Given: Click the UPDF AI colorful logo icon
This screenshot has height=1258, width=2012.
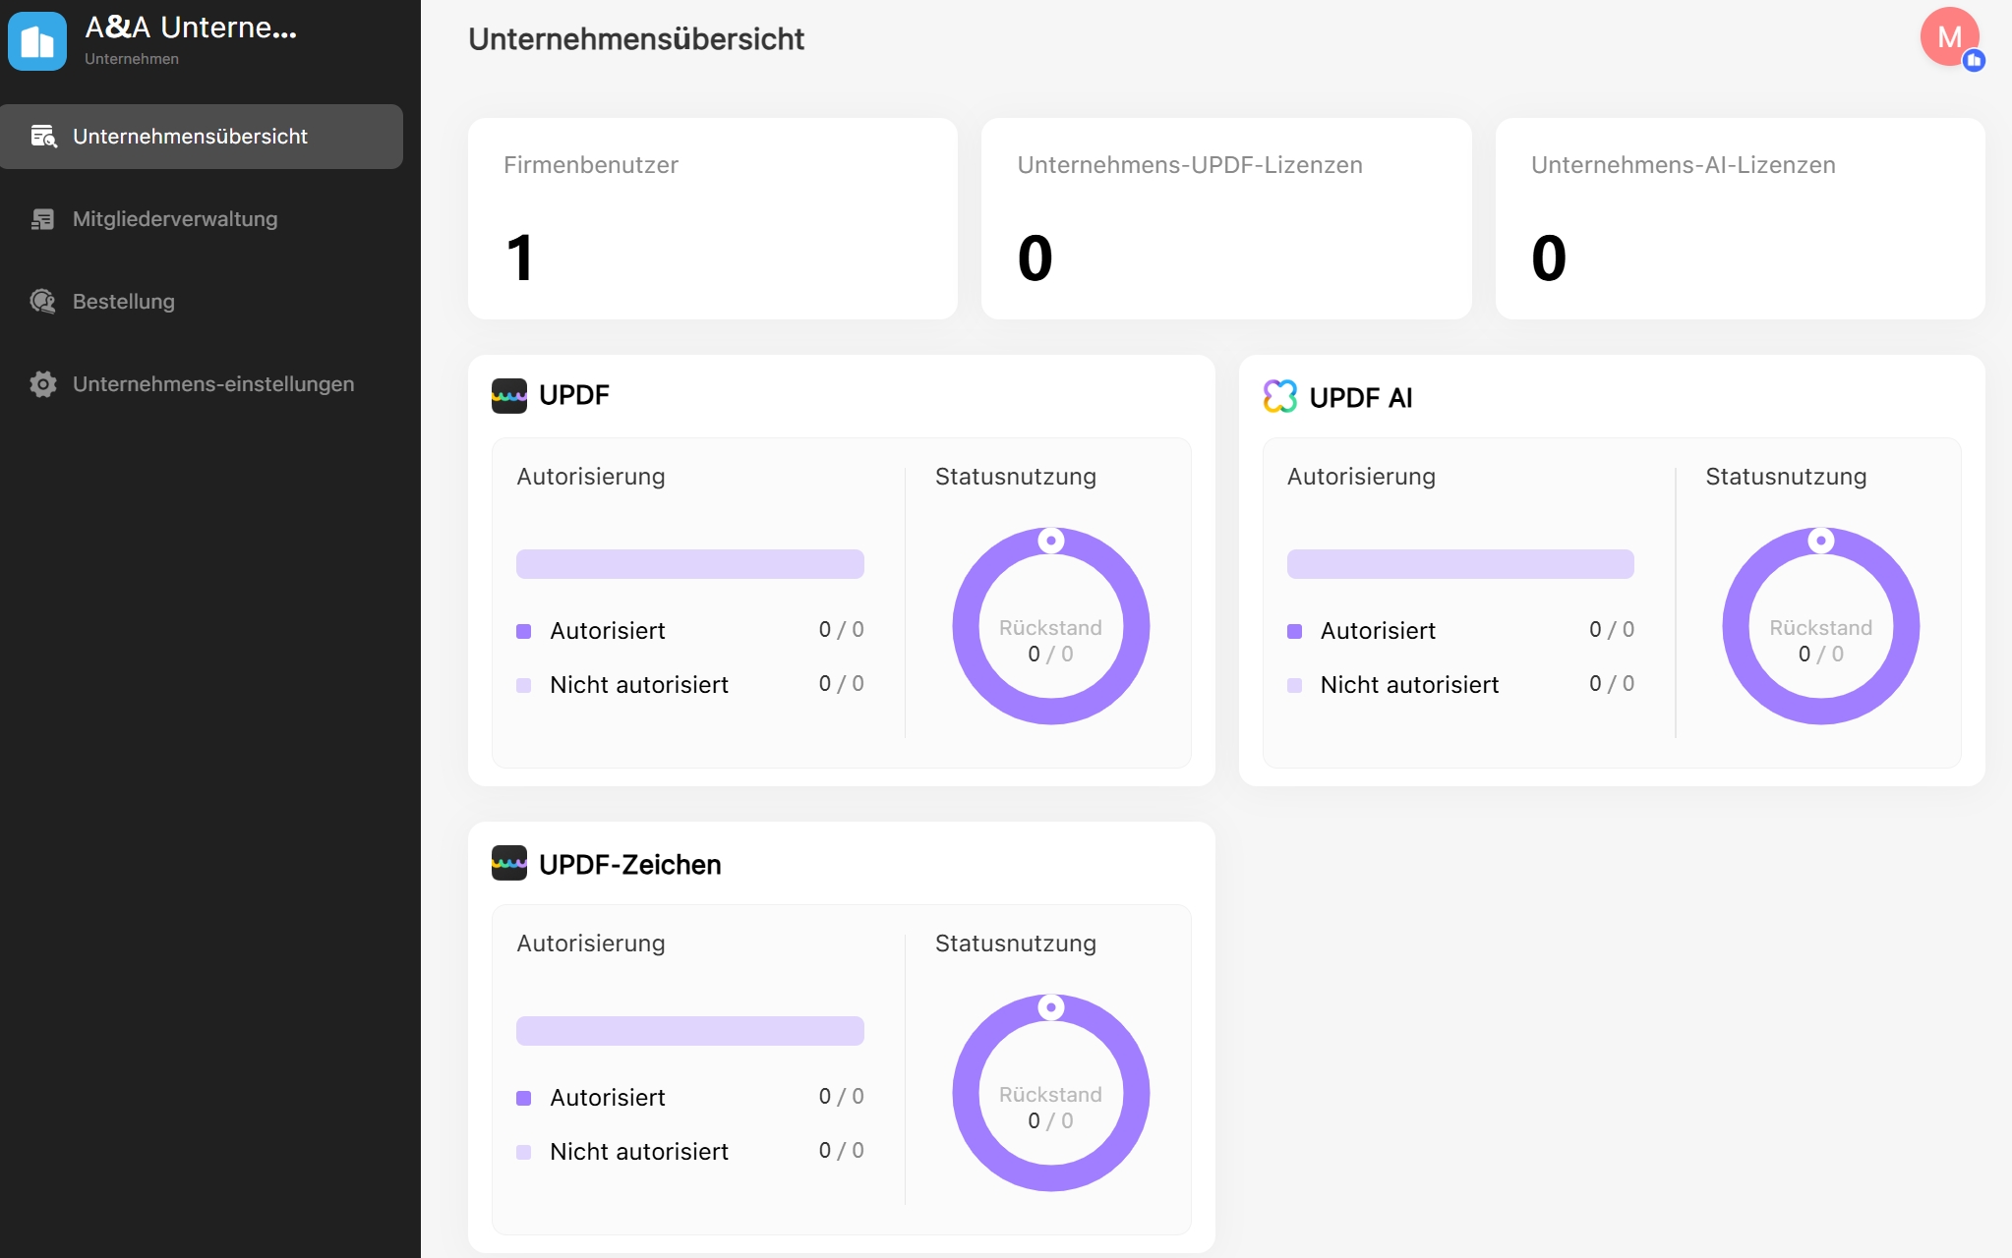Looking at the screenshot, I should pos(1280,396).
